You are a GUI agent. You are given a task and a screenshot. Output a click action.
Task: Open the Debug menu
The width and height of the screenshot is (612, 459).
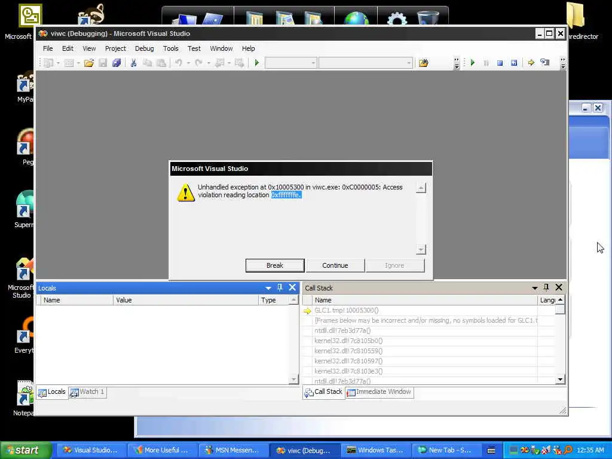[145, 48]
